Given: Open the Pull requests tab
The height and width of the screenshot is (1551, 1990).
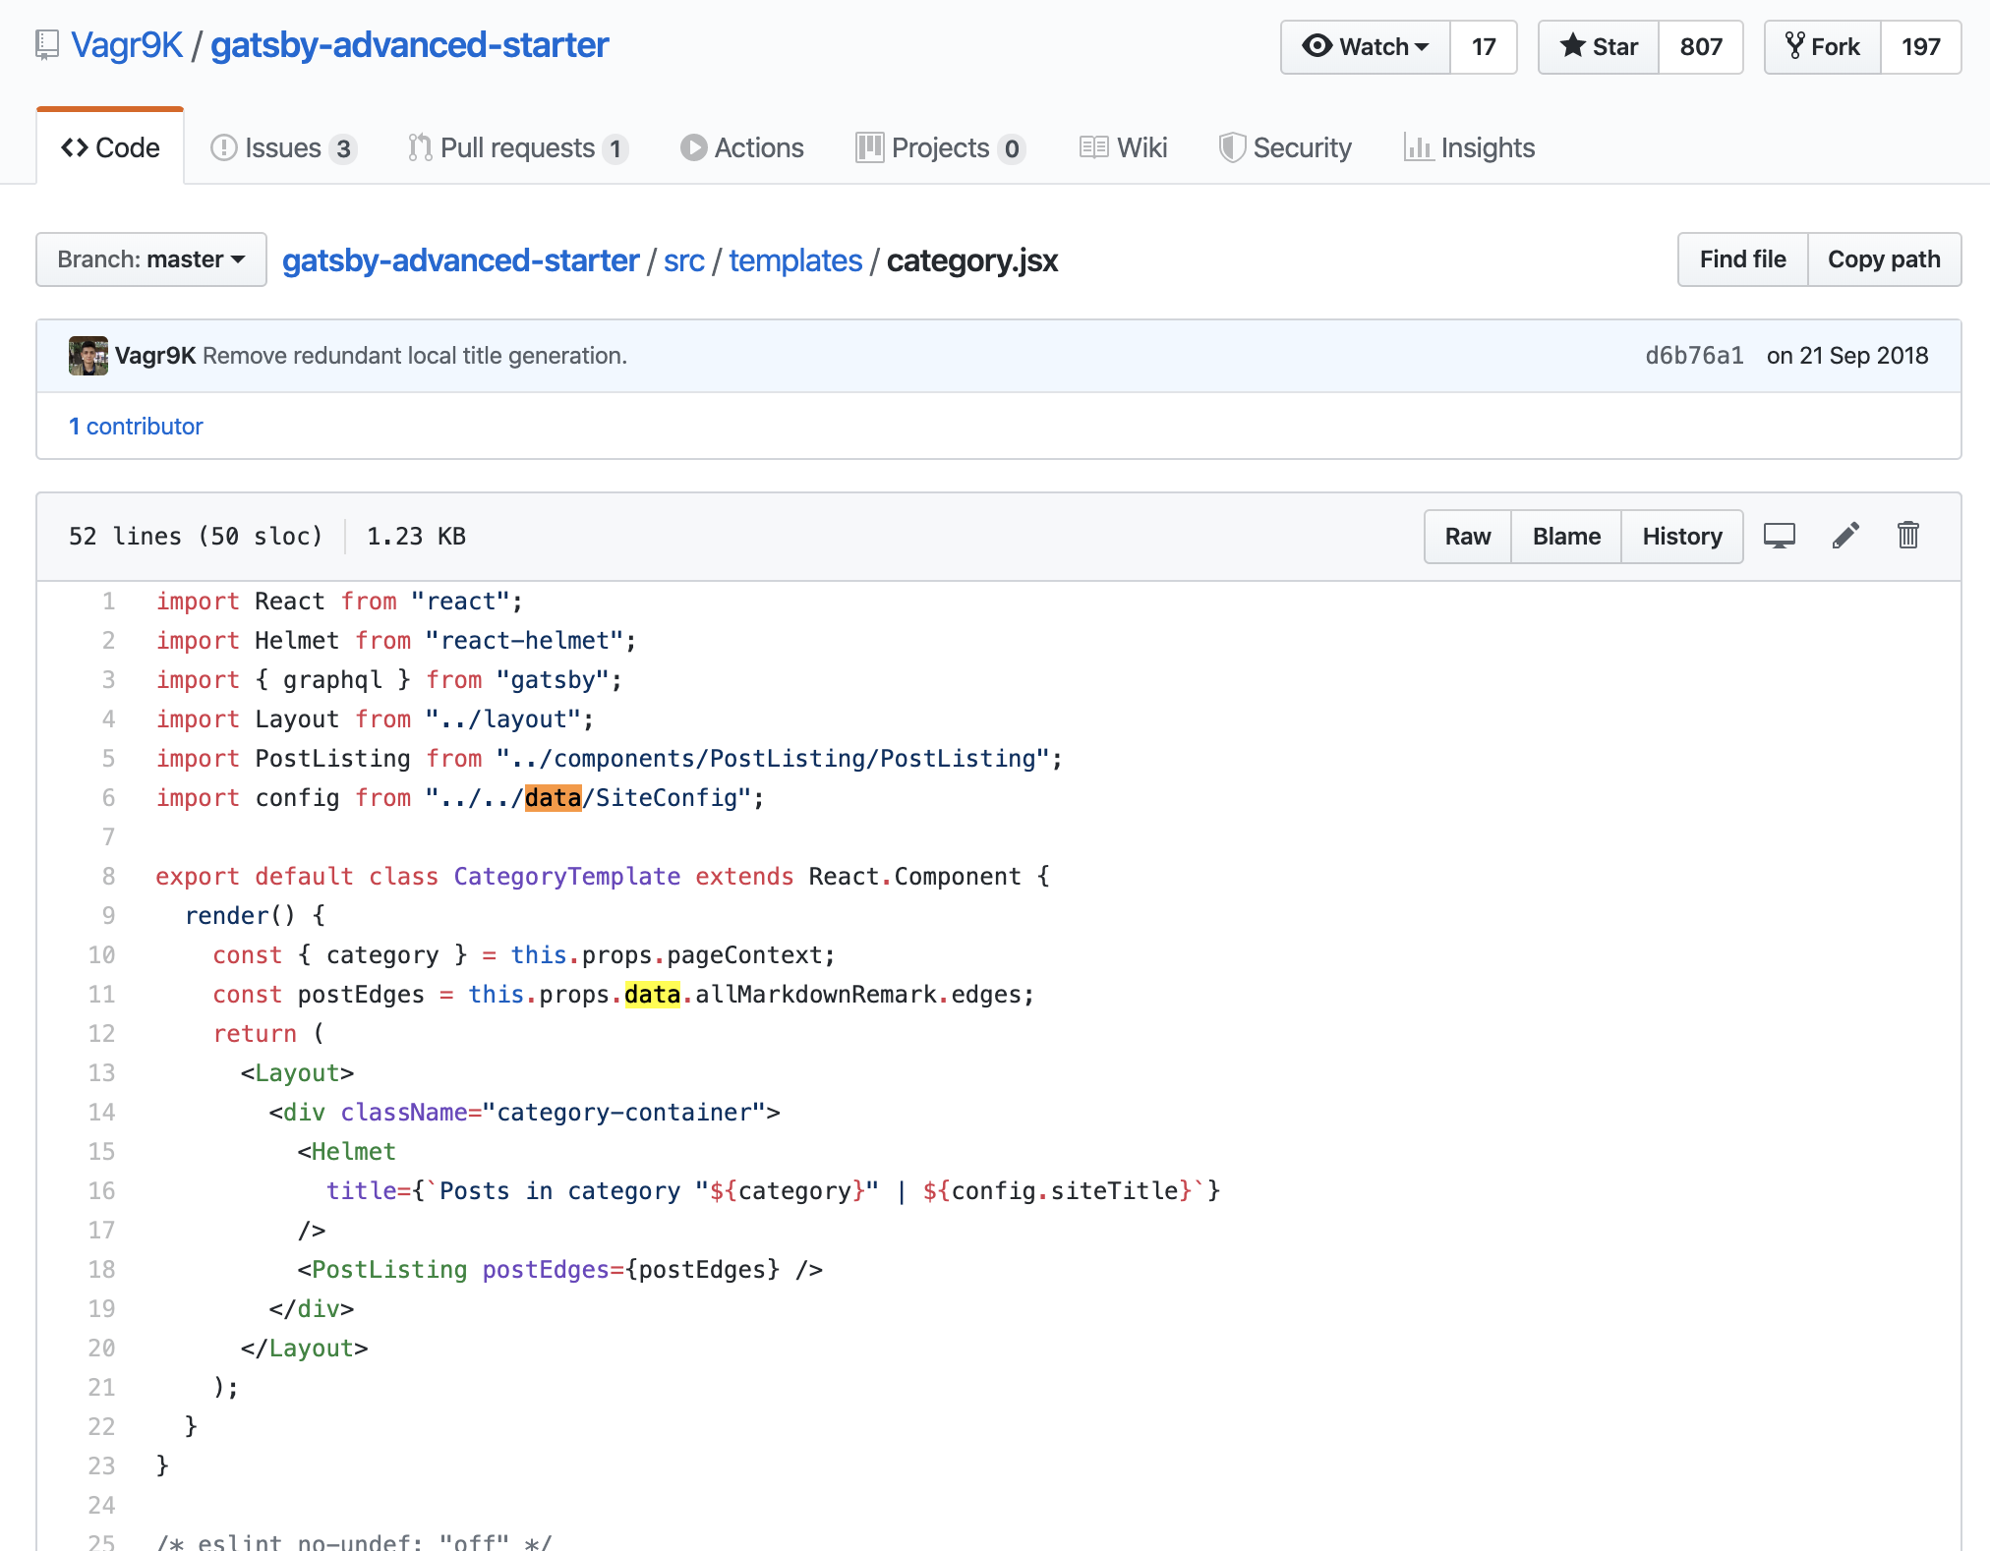Looking at the screenshot, I should [x=518, y=148].
